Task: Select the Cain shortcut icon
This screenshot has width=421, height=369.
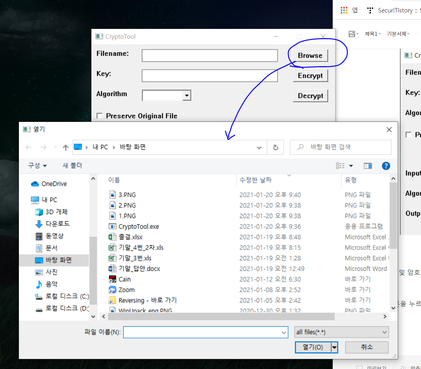Action: [112, 279]
